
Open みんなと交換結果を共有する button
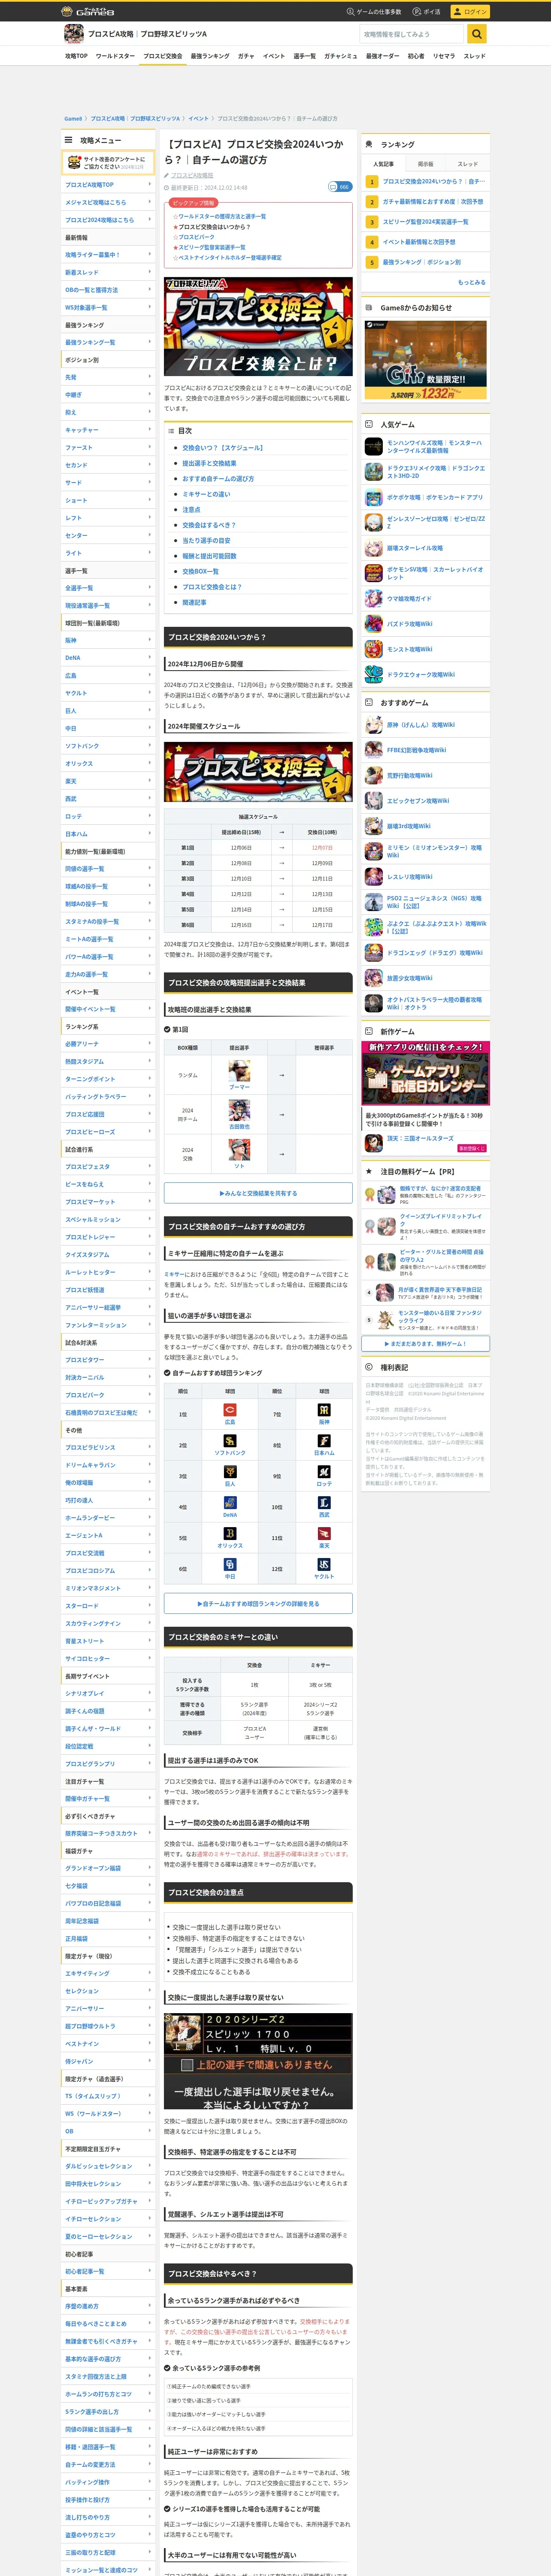258,1193
